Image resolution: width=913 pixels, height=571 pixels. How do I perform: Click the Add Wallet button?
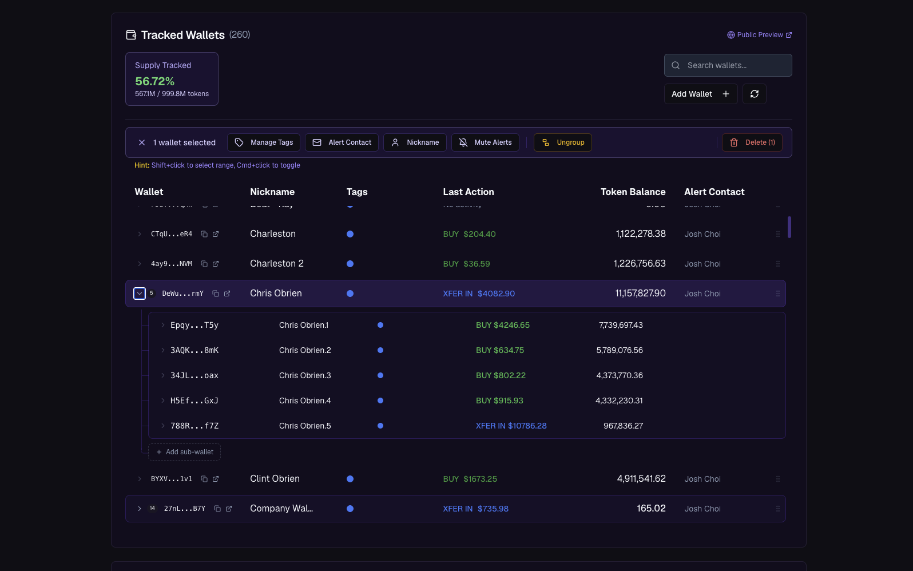(701, 94)
